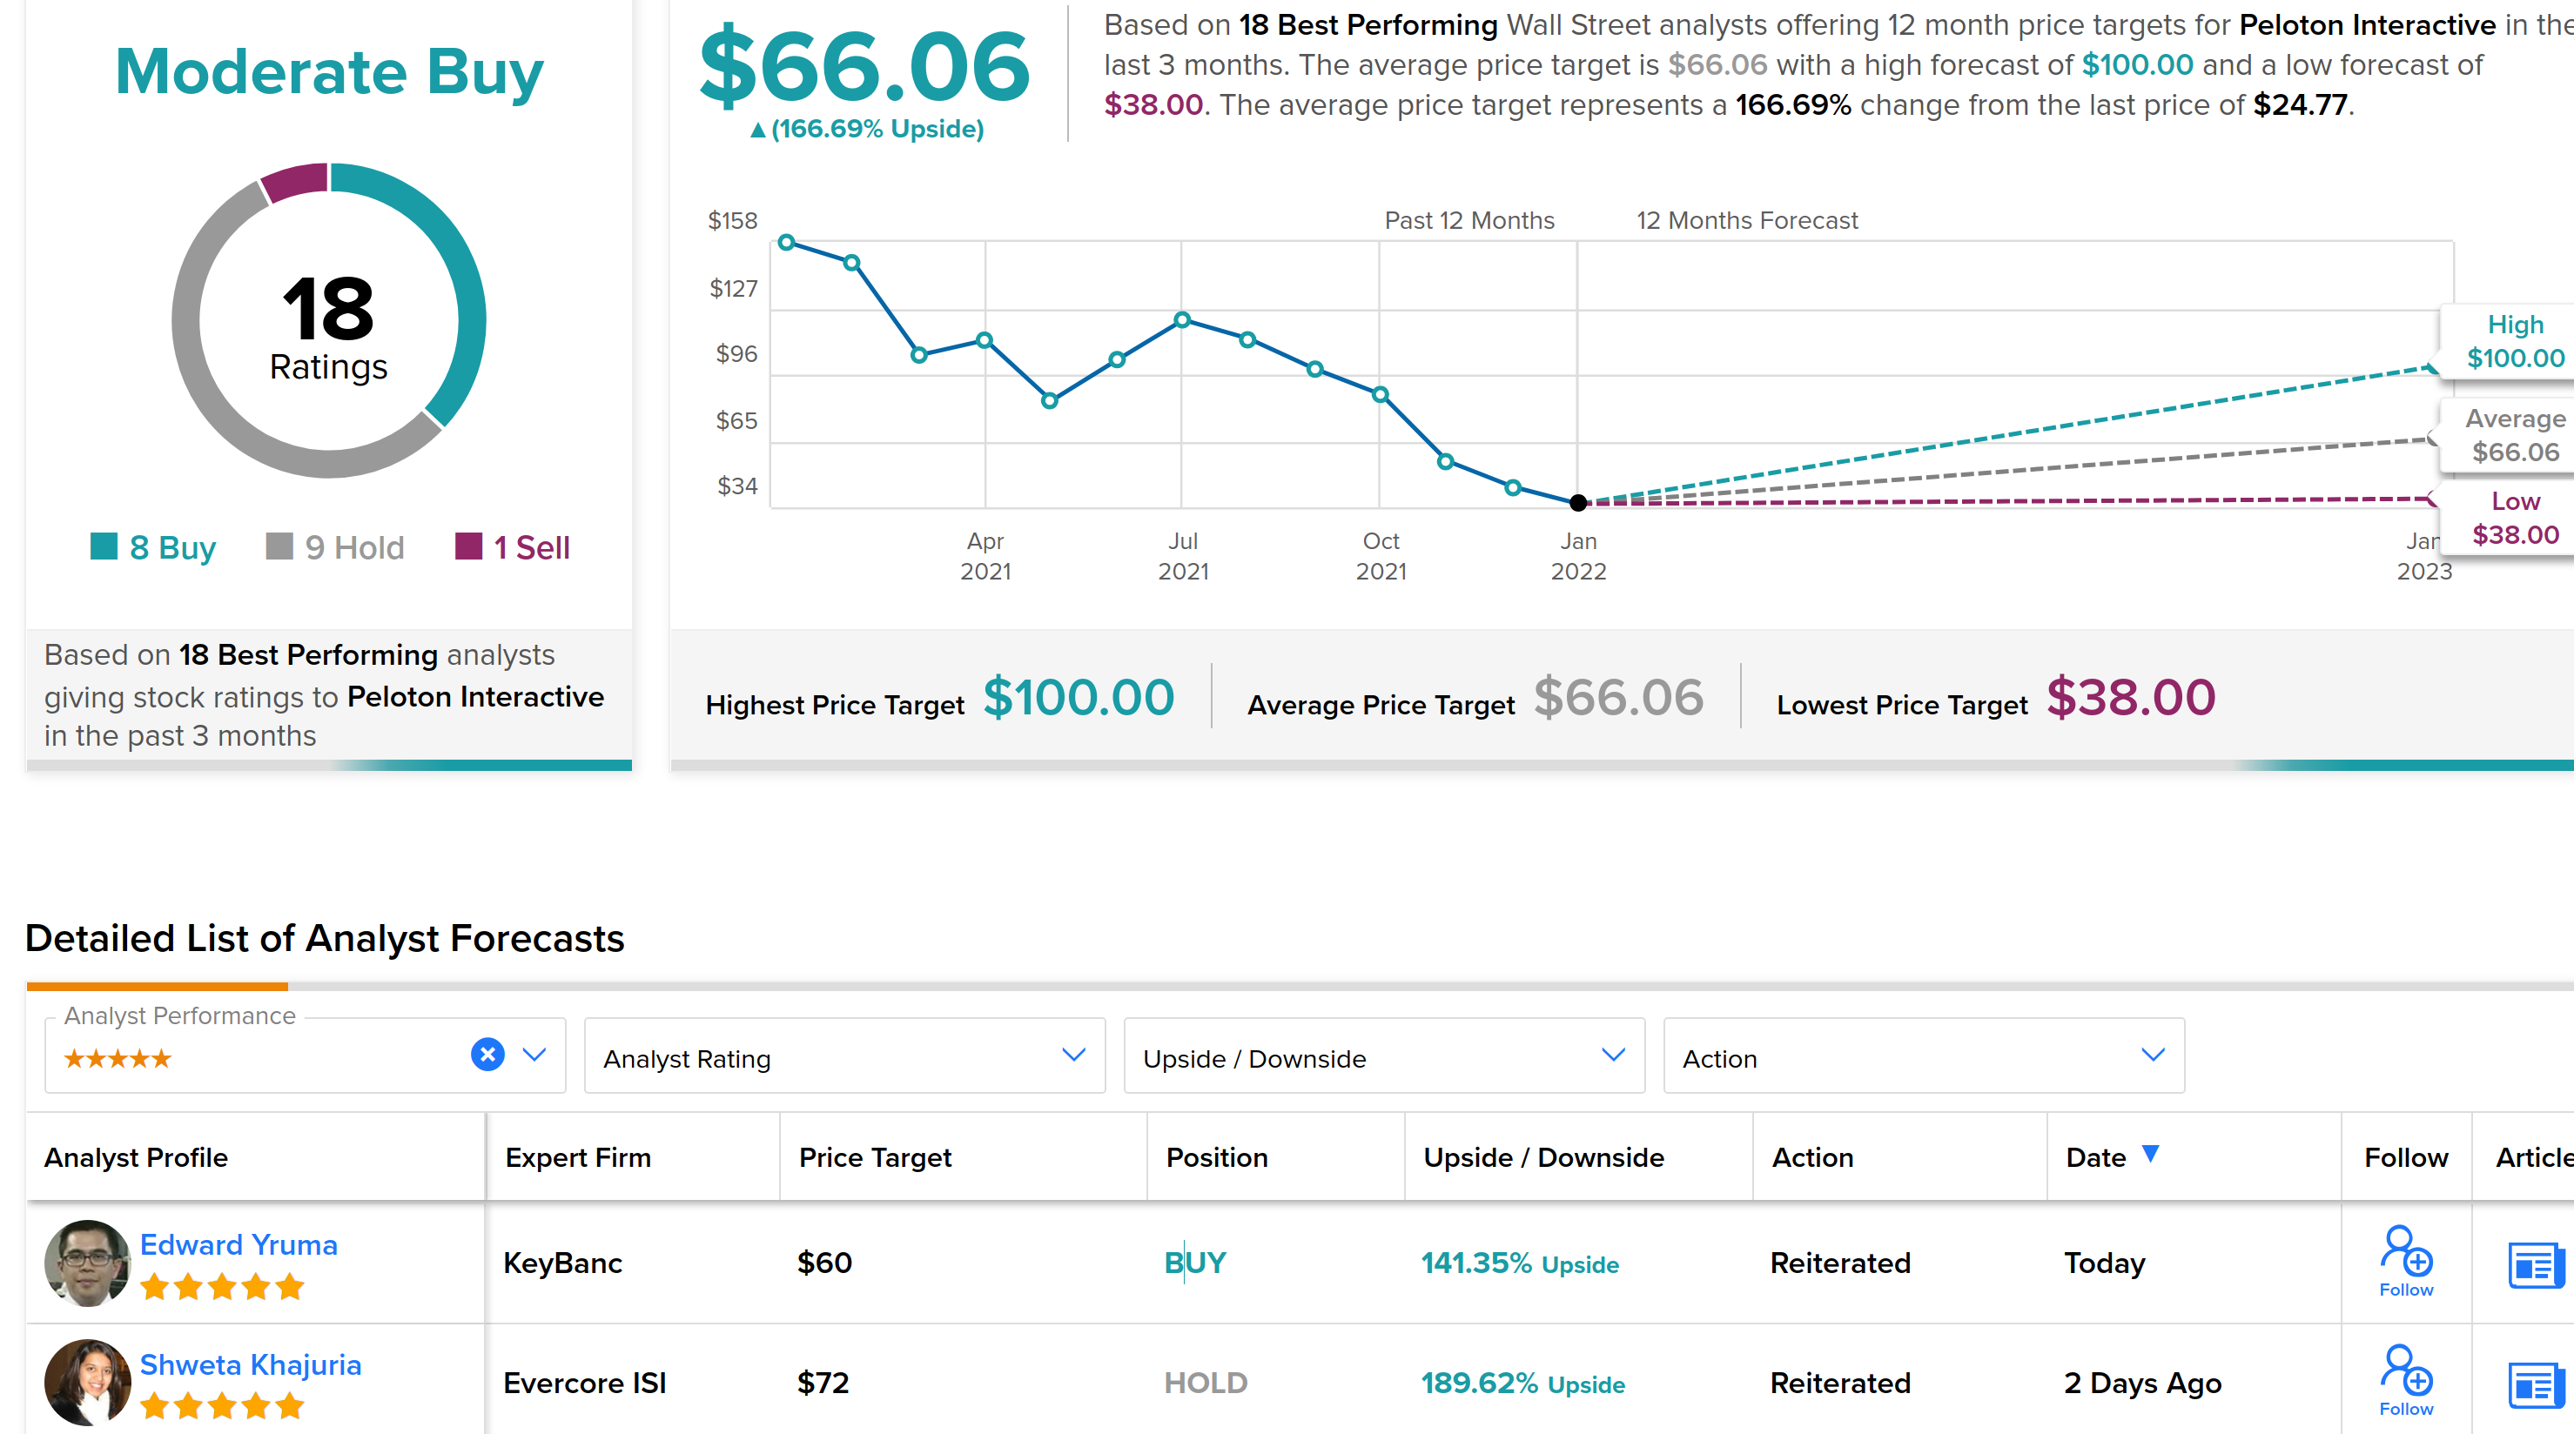Screen dimensions: 2574x1434
Task: Click the $72 price target cell
Action: [x=823, y=1383]
